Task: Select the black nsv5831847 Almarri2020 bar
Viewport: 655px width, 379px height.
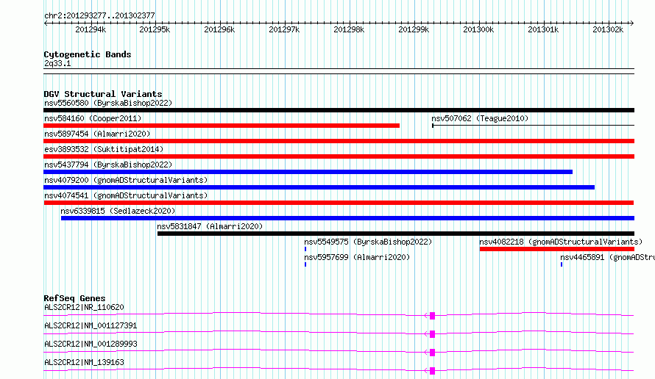Action: point(396,234)
